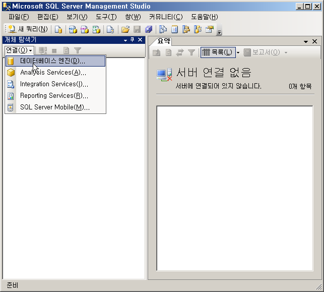Open the 도움말(H) menu
The height and width of the screenshot is (292, 324).
click(205, 17)
